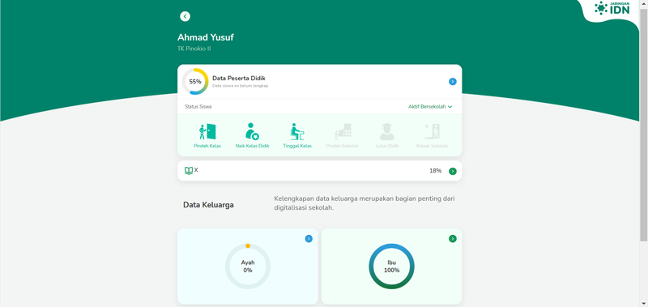Image resolution: width=648 pixels, height=307 pixels.
Task: Click the book icon beside X
Action: tap(189, 171)
